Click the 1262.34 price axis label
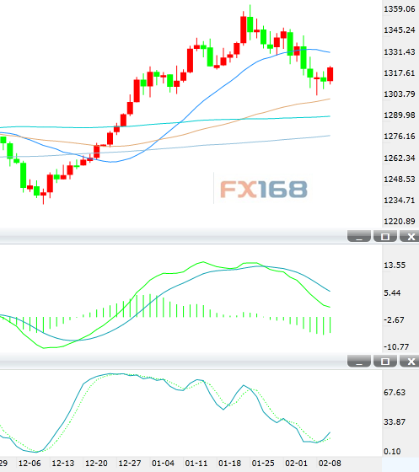 (x=399, y=158)
